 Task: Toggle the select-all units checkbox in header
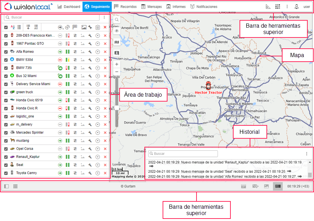6,27
